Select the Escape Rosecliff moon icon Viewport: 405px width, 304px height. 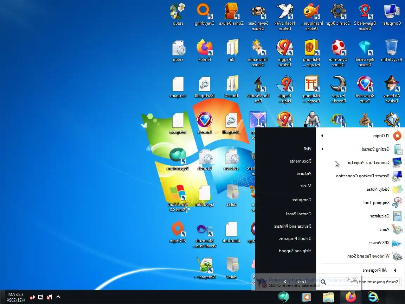click(338, 89)
